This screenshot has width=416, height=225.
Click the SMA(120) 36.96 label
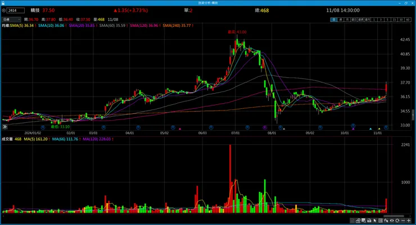(x=144, y=25)
